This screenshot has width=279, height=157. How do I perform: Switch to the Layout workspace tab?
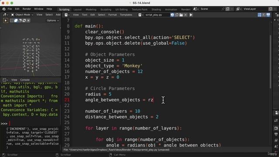point(78,10)
